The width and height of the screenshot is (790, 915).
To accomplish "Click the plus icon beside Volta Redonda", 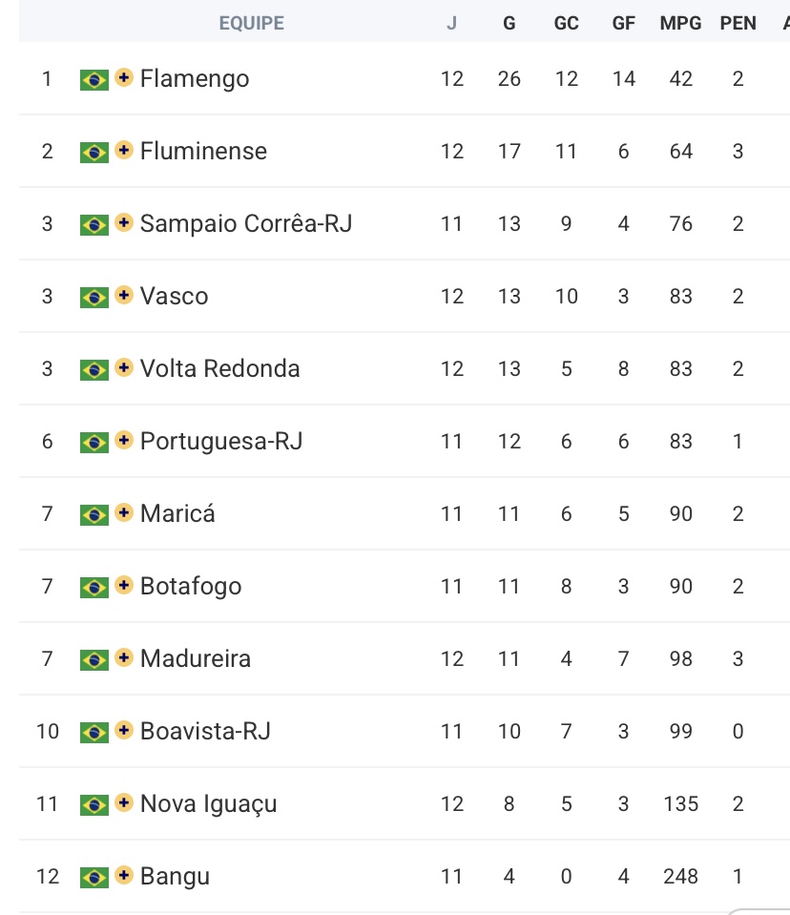I will (124, 367).
